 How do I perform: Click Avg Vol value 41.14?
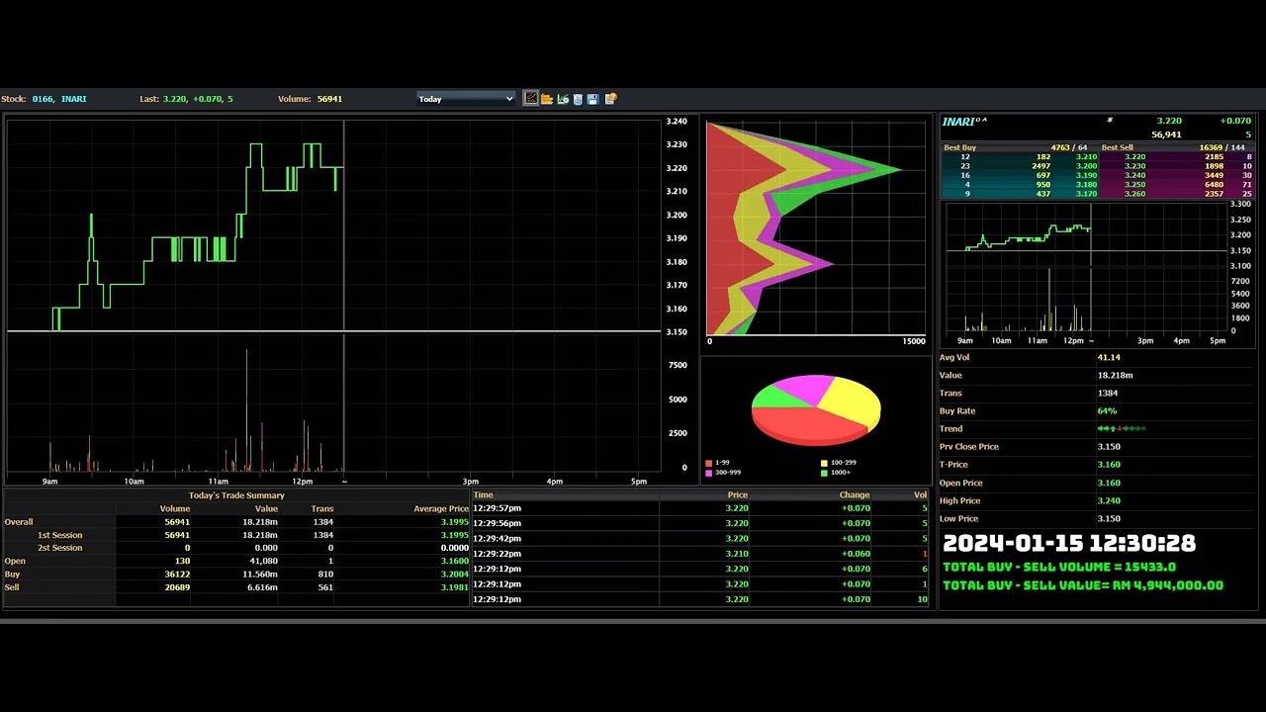point(1109,357)
